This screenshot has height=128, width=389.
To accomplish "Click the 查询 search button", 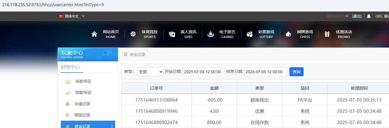I will (296, 72).
